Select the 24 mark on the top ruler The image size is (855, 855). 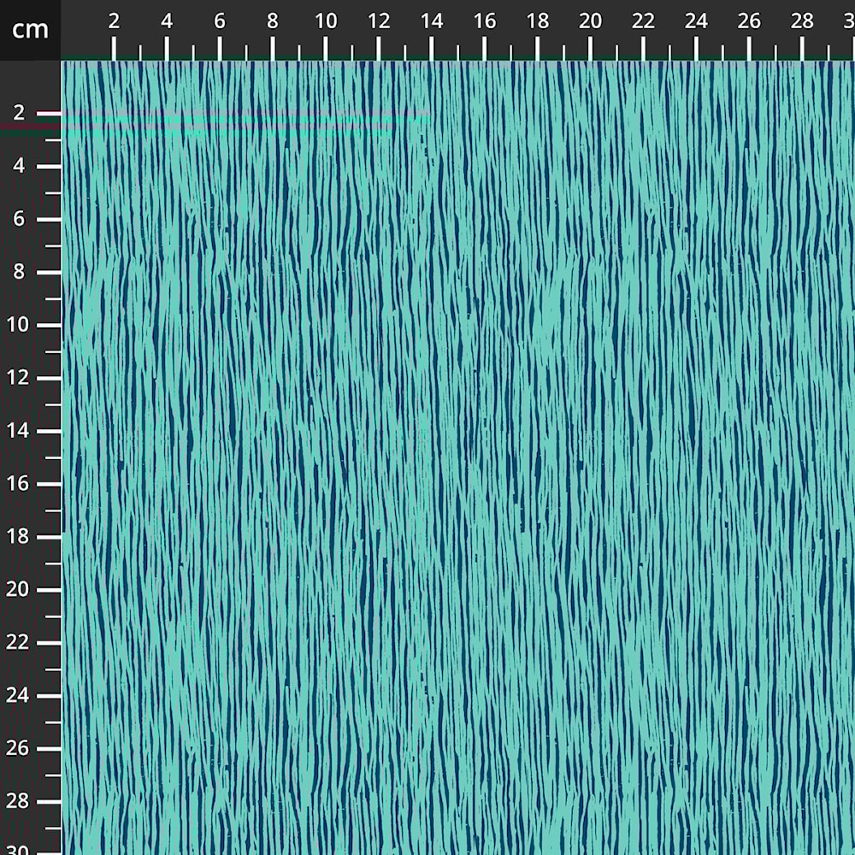(x=697, y=22)
